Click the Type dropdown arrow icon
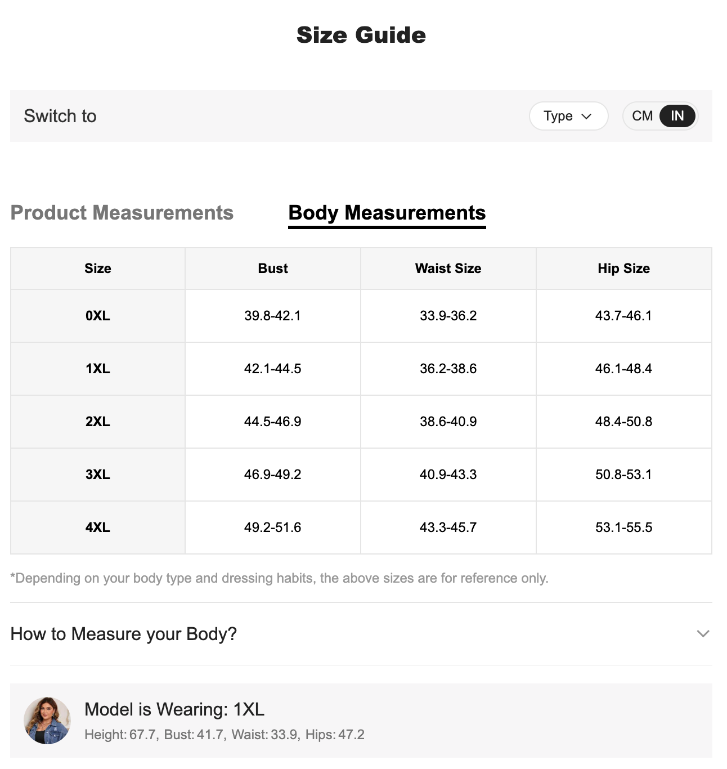This screenshot has width=727, height=769. pyautogui.click(x=586, y=117)
